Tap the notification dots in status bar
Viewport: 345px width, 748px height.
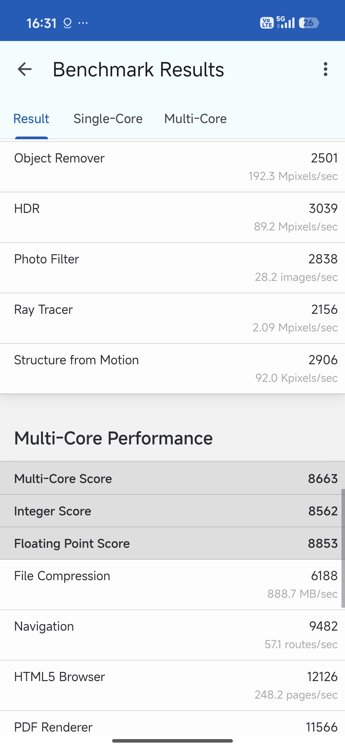tap(83, 23)
